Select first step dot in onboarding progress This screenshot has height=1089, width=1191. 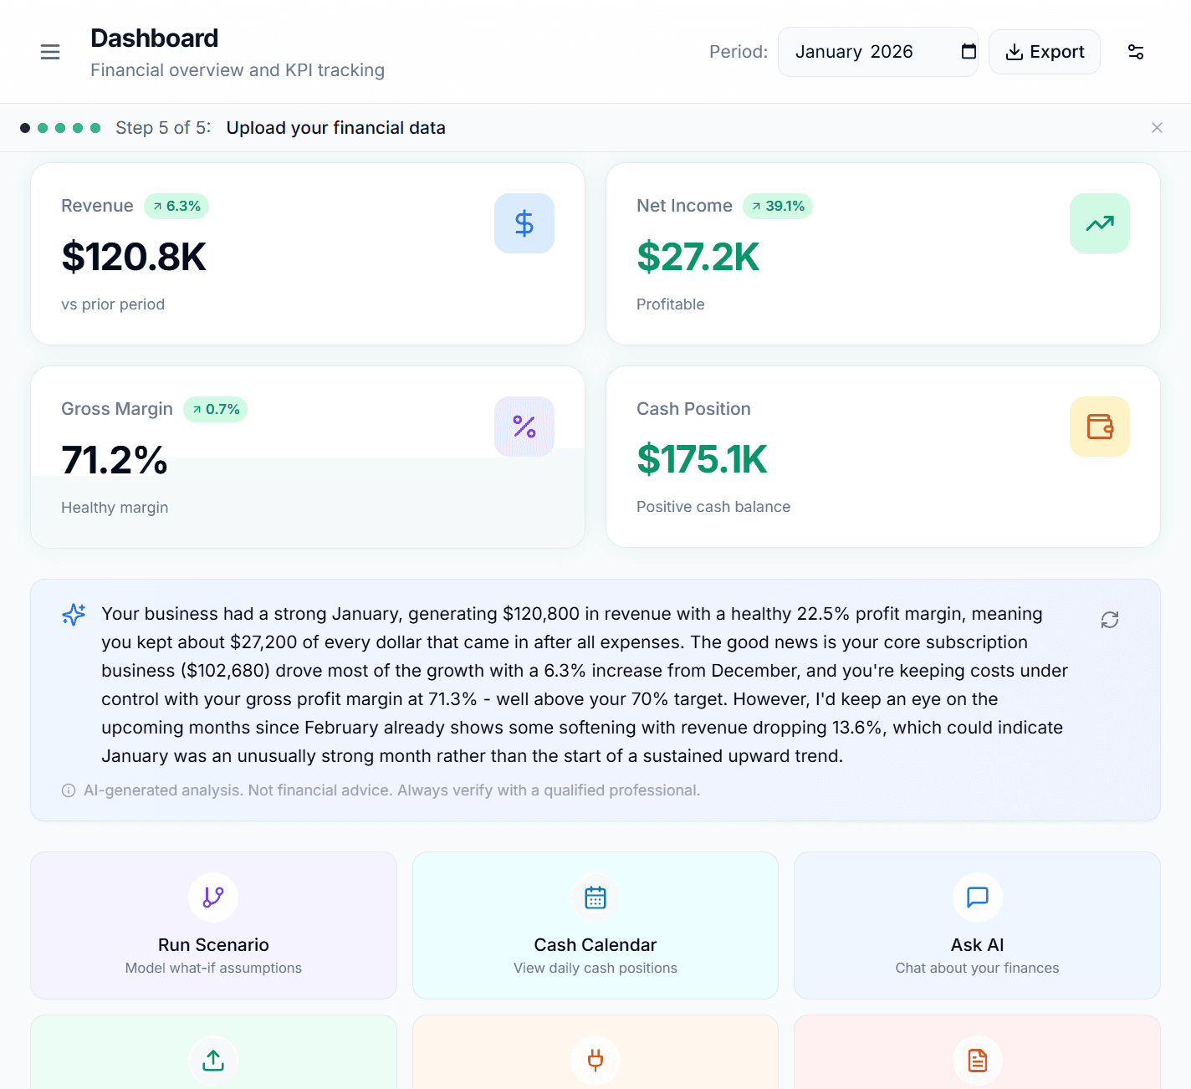25,128
